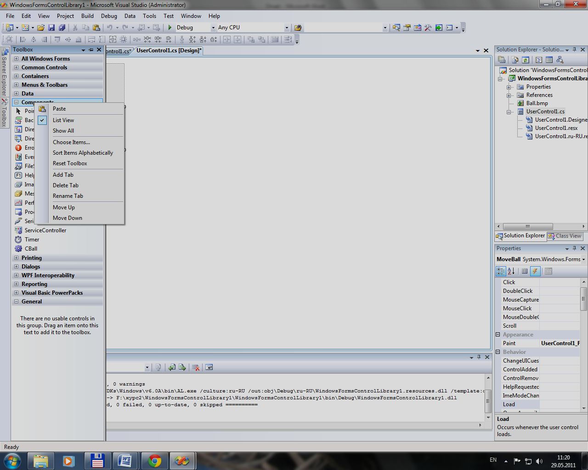588x470 pixels.
Task: Click the View Class Diagram icon in Solution Explorer
Action: (560, 60)
